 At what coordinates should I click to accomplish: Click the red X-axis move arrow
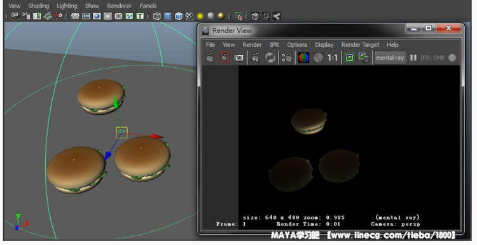tap(158, 136)
